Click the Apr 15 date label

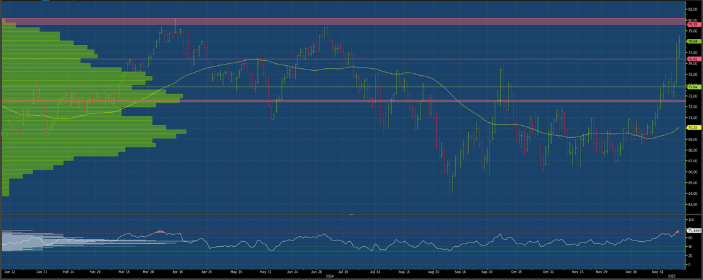(178, 271)
